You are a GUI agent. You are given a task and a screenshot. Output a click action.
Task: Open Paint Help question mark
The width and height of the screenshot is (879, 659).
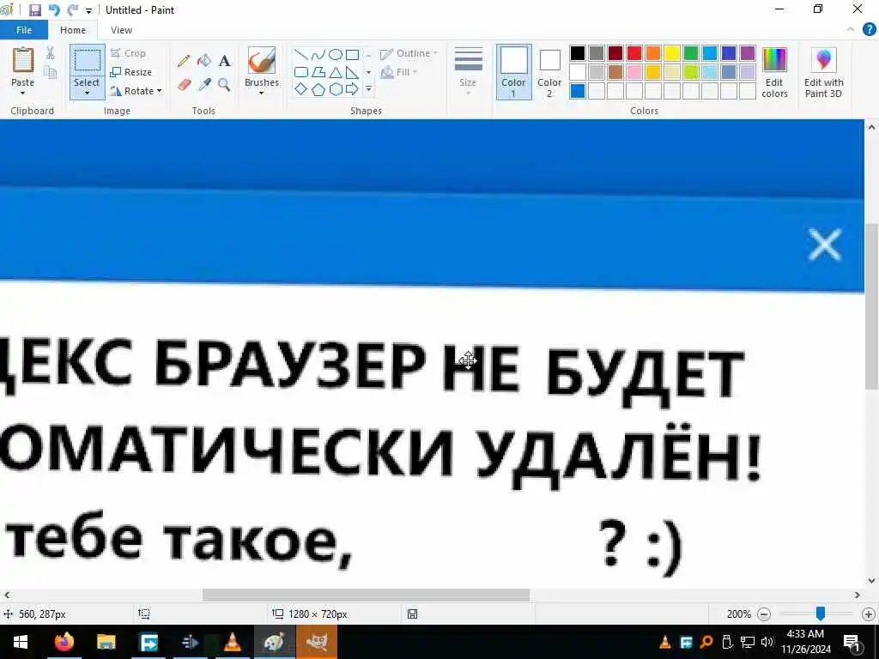click(869, 29)
